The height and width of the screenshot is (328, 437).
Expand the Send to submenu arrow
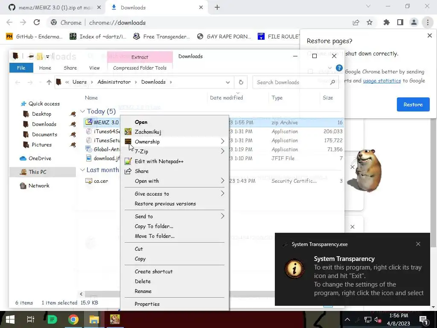tap(222, 216)
